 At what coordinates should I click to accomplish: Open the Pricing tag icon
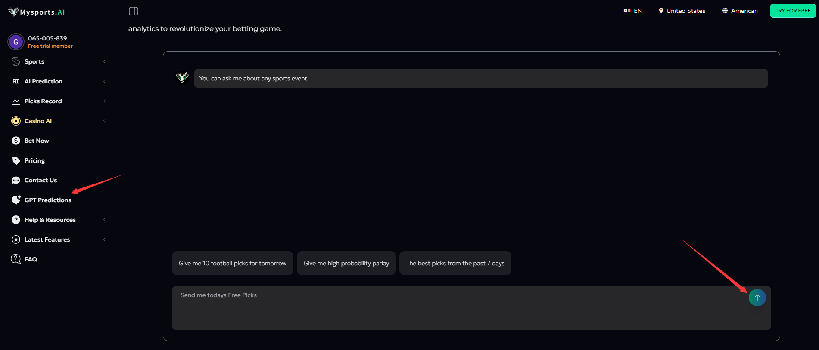tap(16, 160)
